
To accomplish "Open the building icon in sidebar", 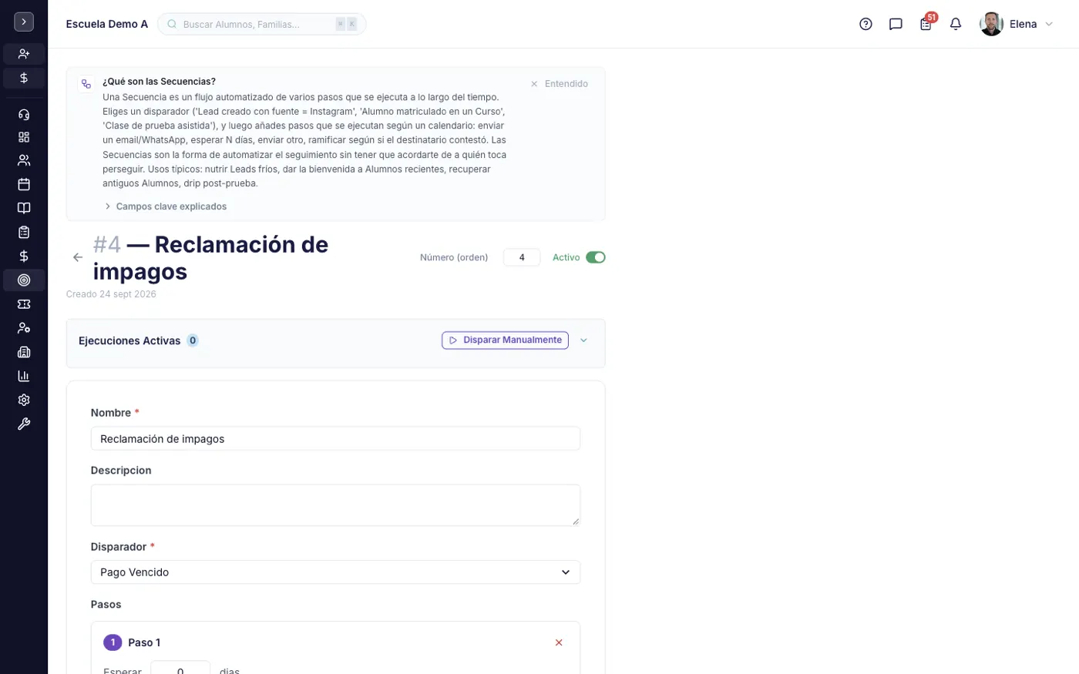I will pos(24,352).
